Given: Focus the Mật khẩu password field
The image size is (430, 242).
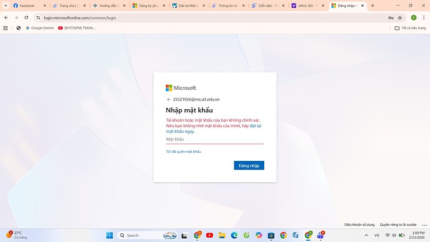Looking at the screenshot, I should coord(215,139).
